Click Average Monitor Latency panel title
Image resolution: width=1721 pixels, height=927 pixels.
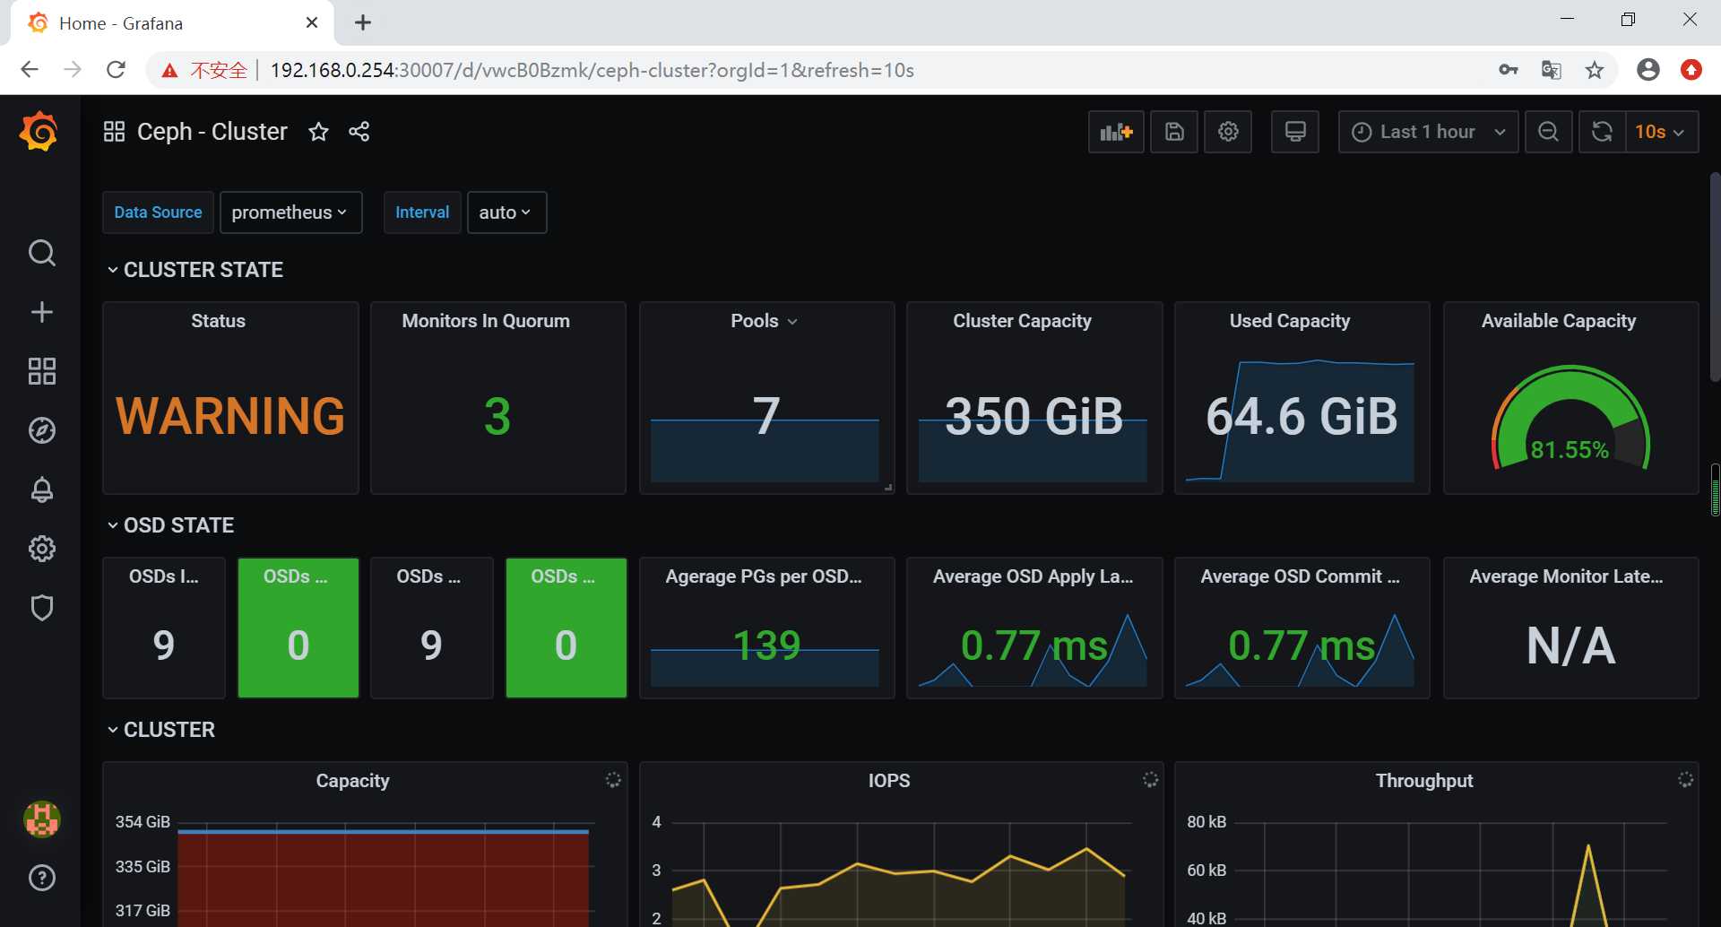(1566, 576)
